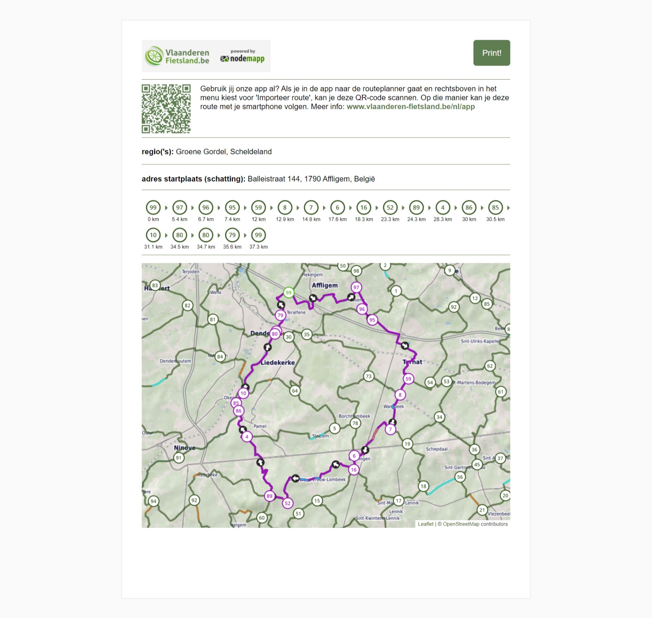Image resolution: width=652 pixels, height=618 pixels.
Task: Click map node marker 73 on the map
Action: click(368, 376)
